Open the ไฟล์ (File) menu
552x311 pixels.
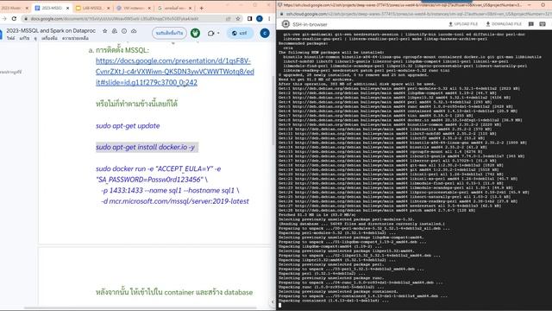(11, 38)
